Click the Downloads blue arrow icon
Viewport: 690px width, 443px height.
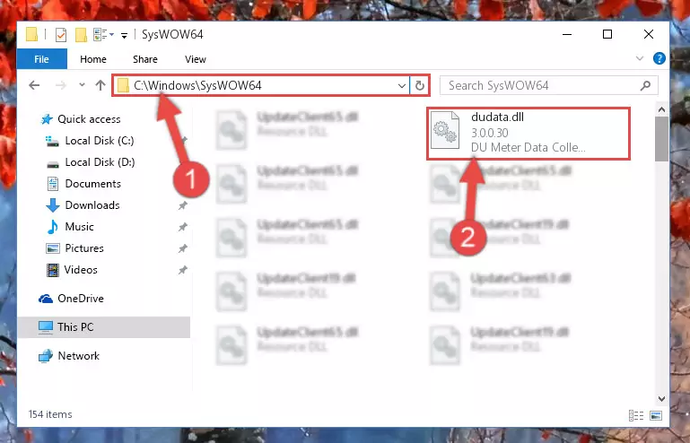[x=53, y=205]
